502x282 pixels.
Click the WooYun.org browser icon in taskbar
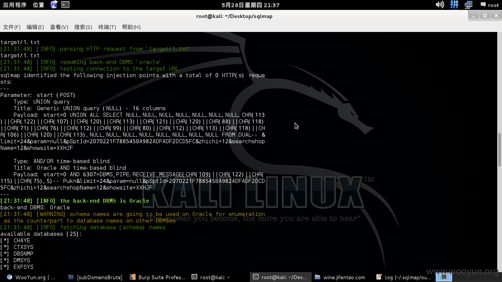click(x=10, y=277)
